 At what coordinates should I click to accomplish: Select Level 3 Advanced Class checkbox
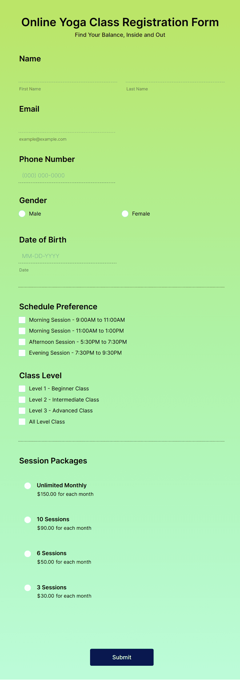click(22, 411)
